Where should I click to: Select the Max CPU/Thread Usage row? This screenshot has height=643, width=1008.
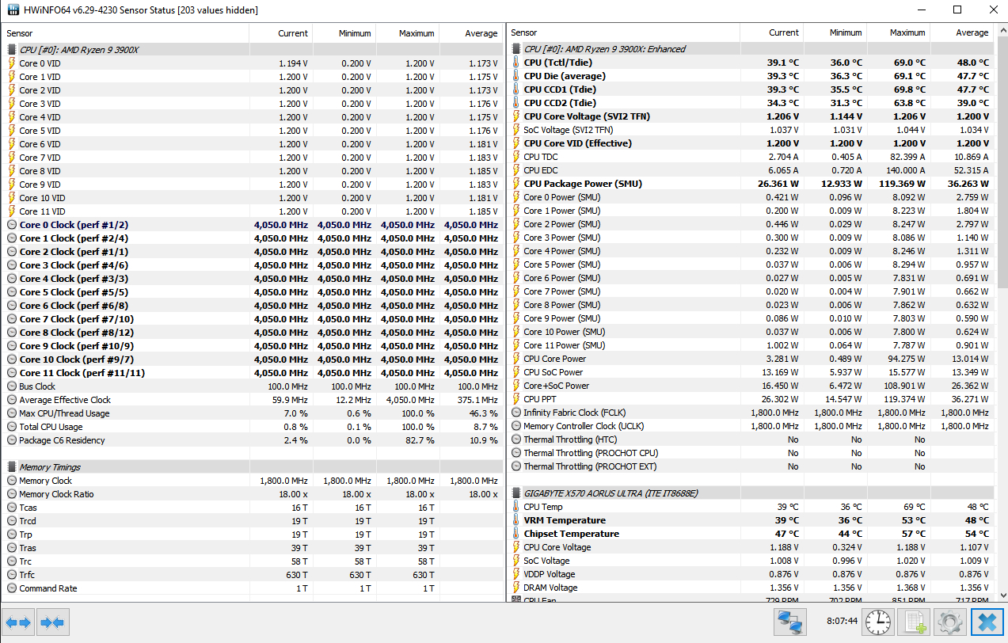253,413
